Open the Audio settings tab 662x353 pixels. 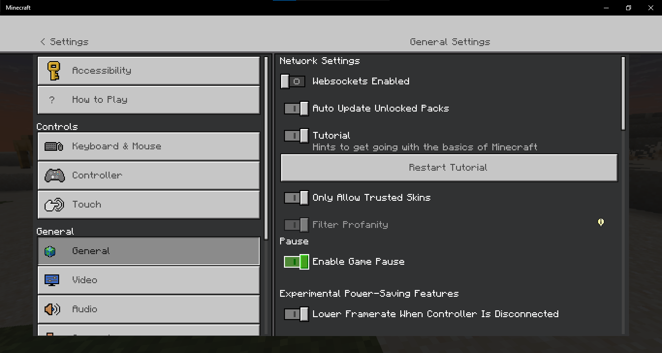pos(148,309)
